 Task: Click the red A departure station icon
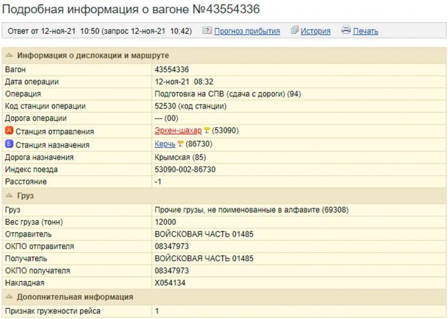coord(9,131)
